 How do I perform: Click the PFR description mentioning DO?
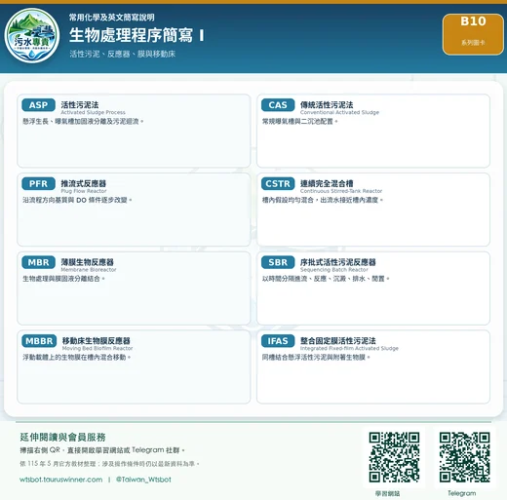tap(77, 200)
